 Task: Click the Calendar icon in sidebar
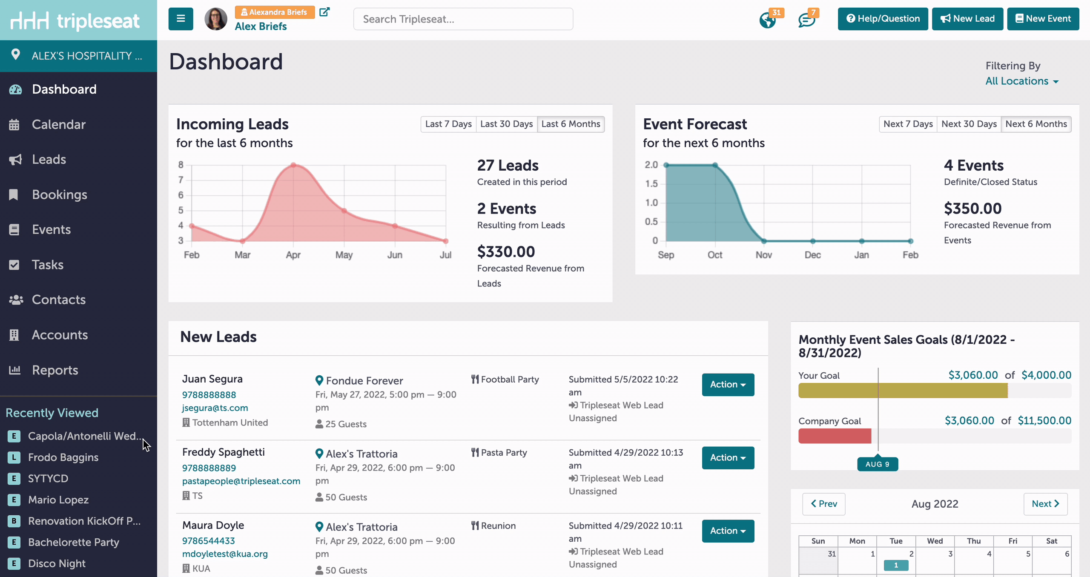click(14, 125)
